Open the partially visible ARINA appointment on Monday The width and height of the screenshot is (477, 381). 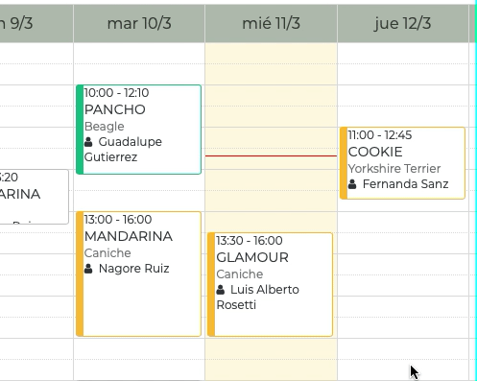click(34, 197)
